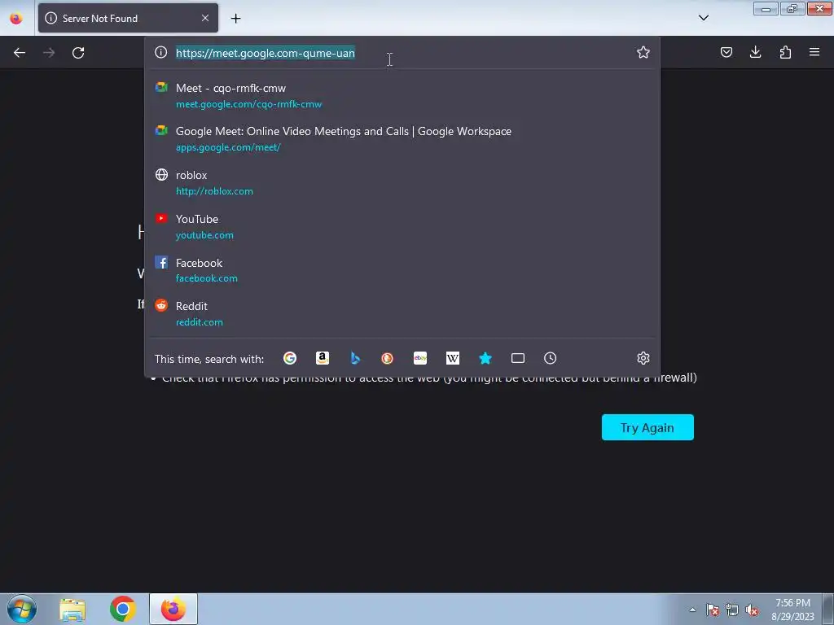Choose Google Meet Google Workspace suggestion

pyautogui.click(x=402, y=138)
